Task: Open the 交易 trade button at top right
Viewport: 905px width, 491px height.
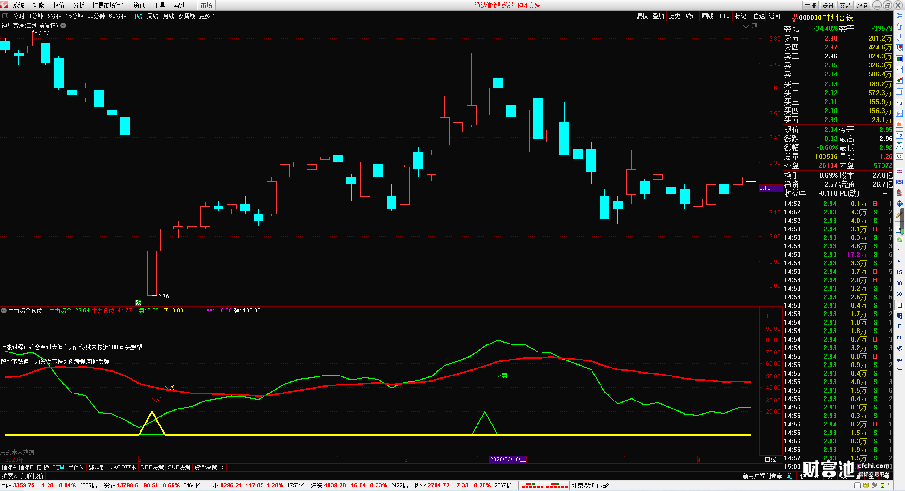Action: pyautogui.click(x=845, y=5)
